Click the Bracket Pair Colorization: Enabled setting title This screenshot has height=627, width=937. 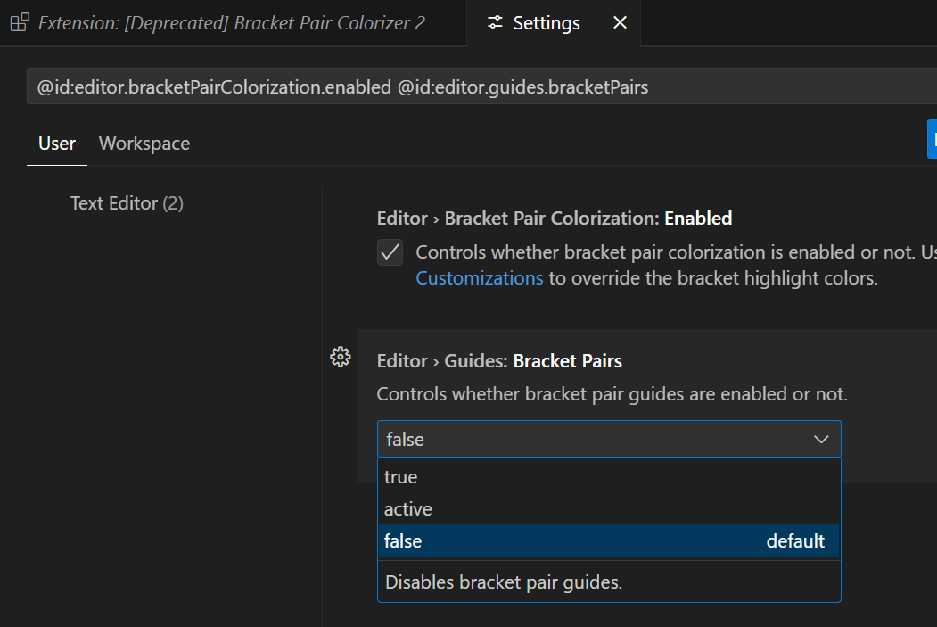pos(555,219)
